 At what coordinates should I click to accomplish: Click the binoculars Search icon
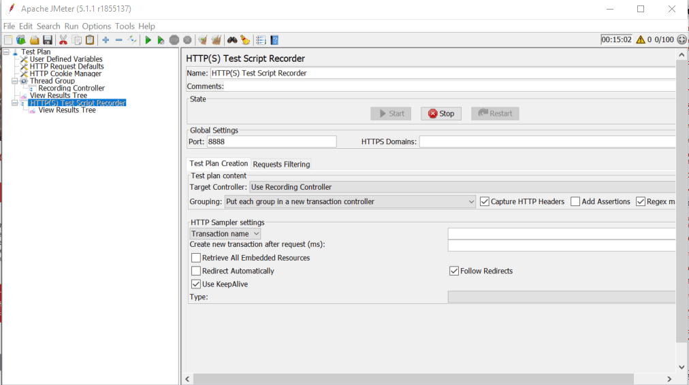click(232, 40)
